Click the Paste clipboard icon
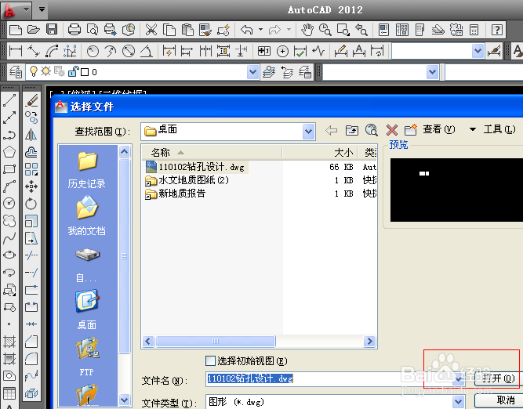 [187, 30]
